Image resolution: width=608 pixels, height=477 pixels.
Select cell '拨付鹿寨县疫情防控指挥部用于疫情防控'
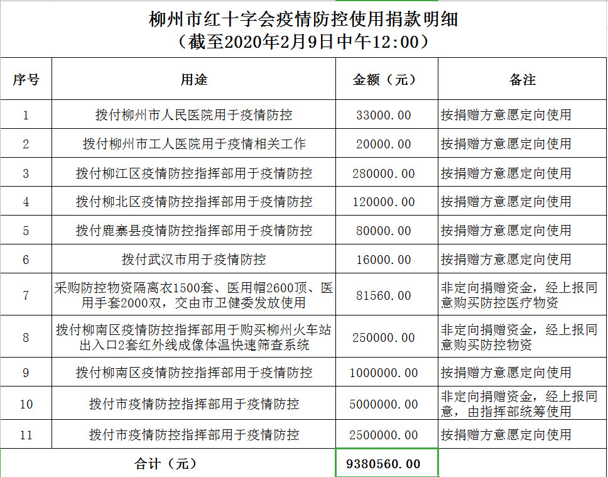194,230
